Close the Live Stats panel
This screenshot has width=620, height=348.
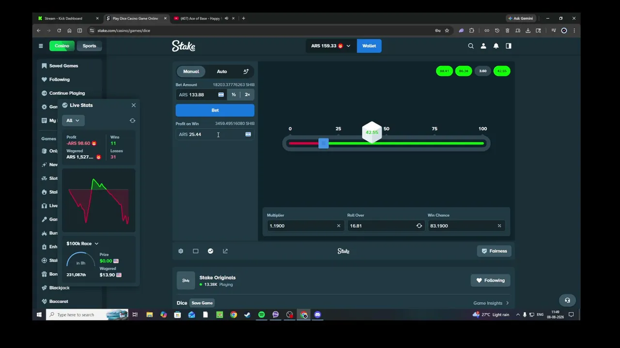point(134,105)
